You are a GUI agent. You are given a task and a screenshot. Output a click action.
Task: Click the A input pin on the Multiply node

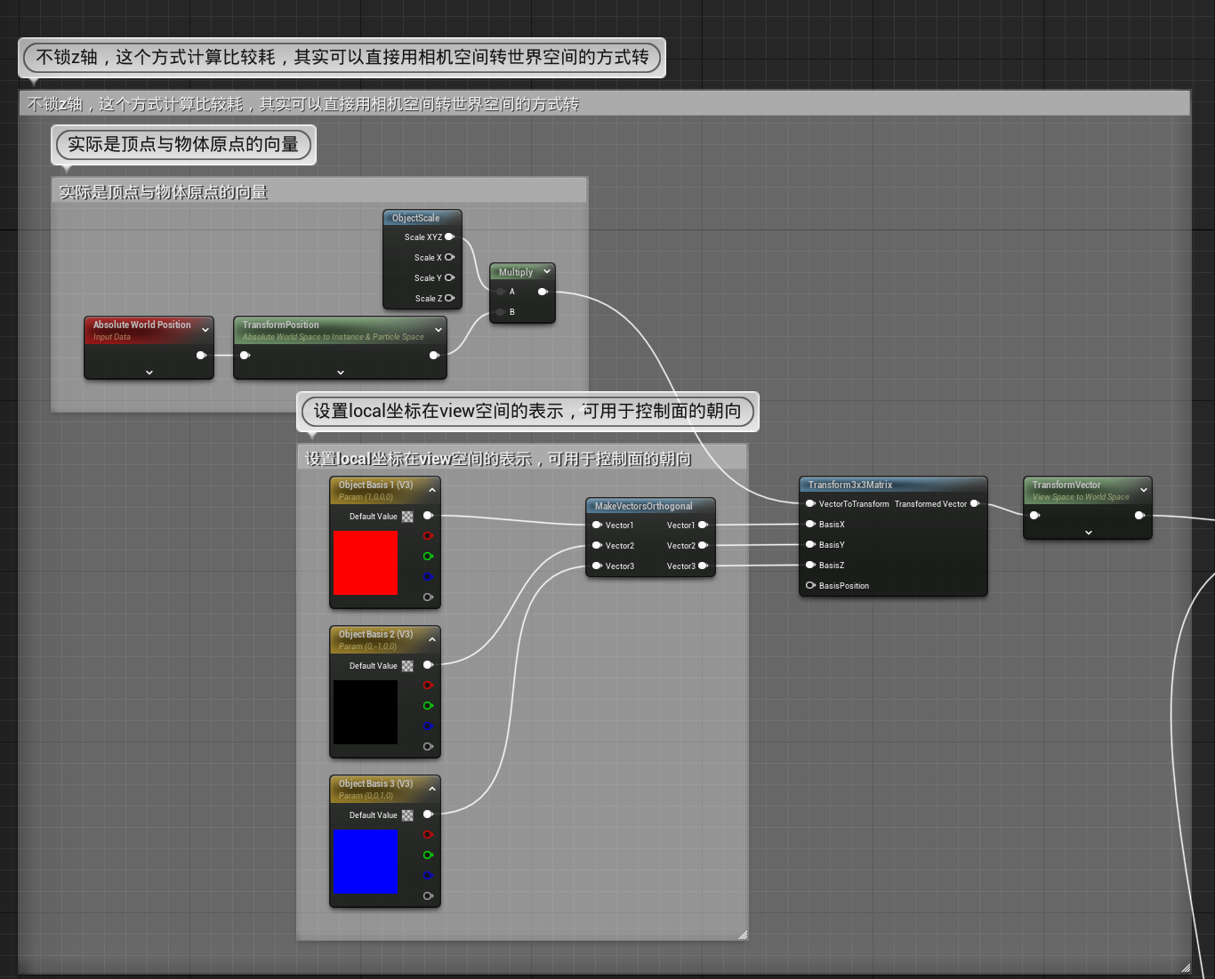point(501,291)
